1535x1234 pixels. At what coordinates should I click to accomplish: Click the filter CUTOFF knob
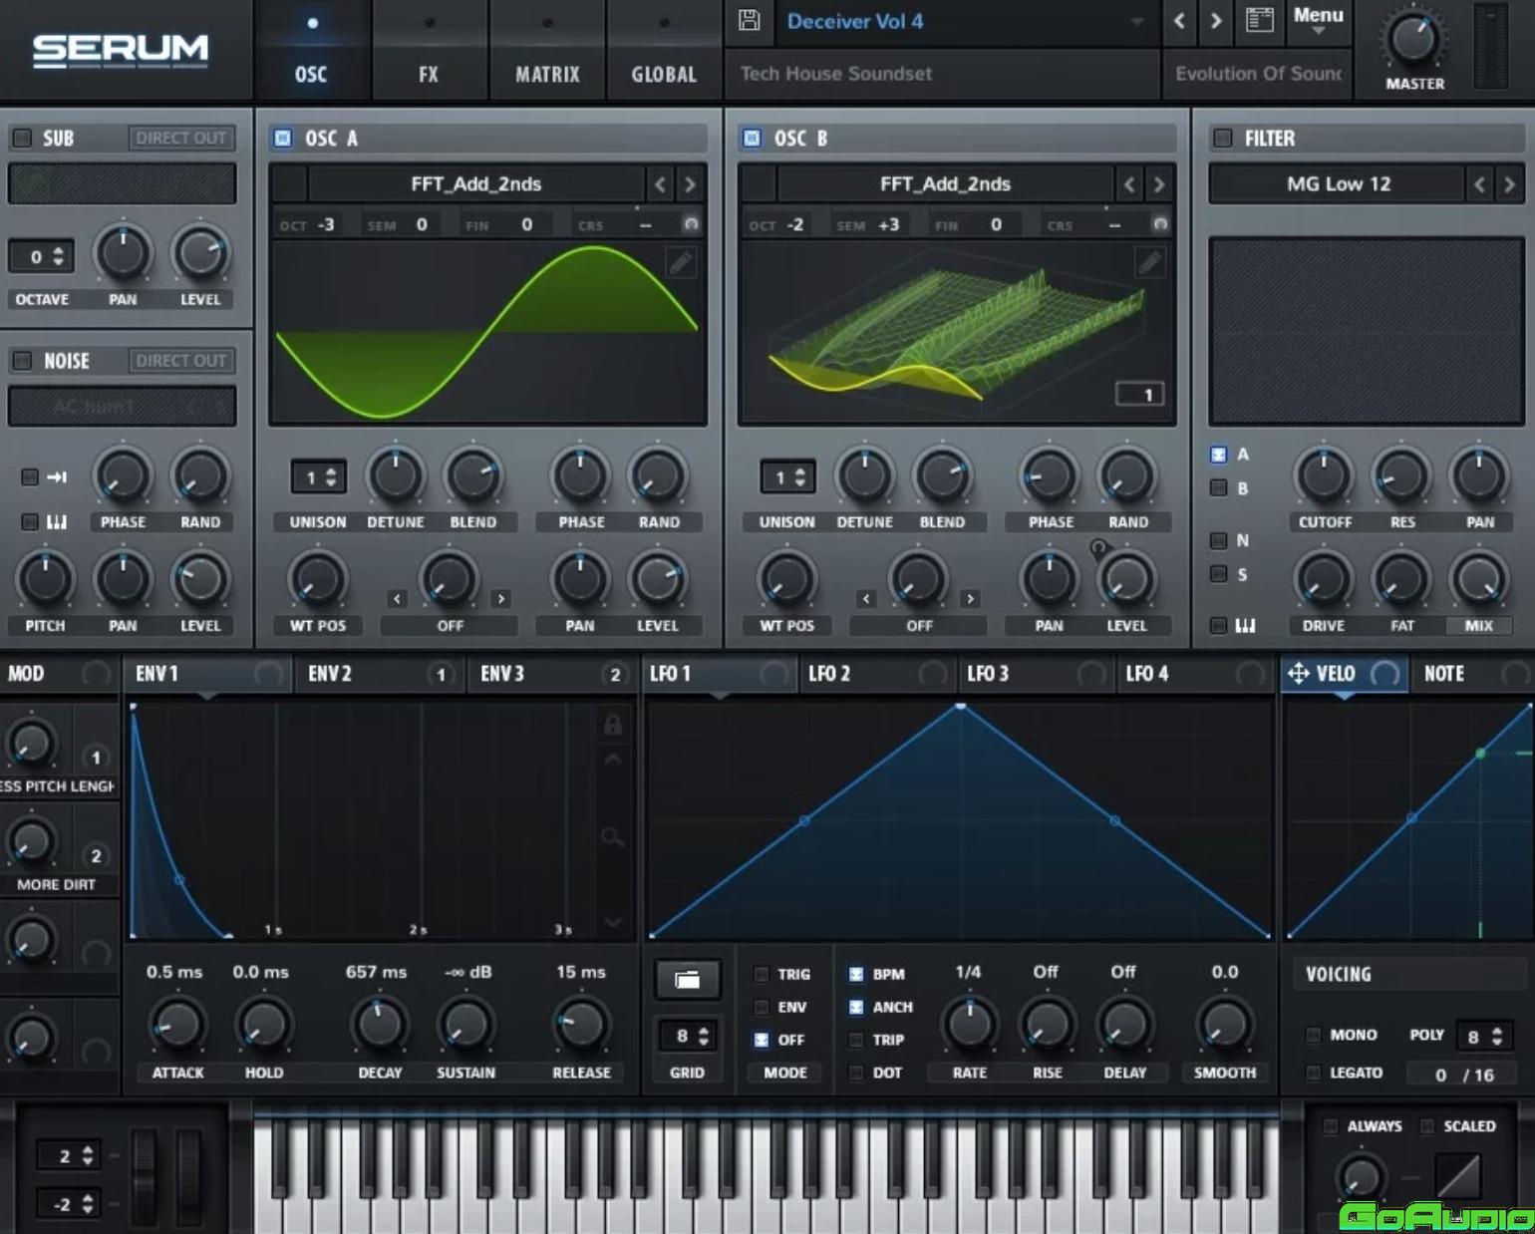tap(1324, 476)
